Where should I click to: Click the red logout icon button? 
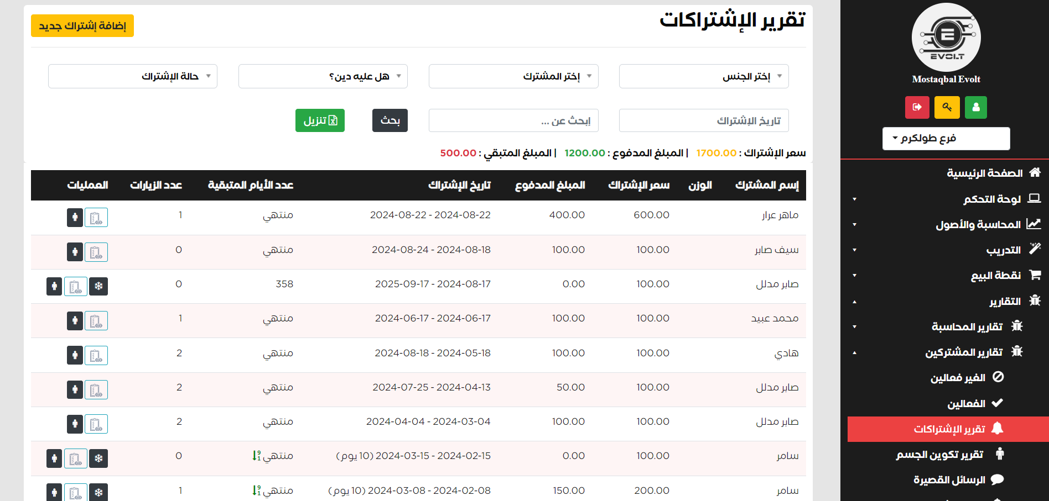[x=917, y=107]
